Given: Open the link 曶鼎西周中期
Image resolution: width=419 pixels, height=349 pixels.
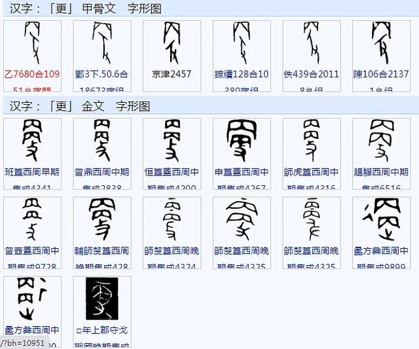Looking at the screenshot, I should pyautogui.click(x=102, y=172).
